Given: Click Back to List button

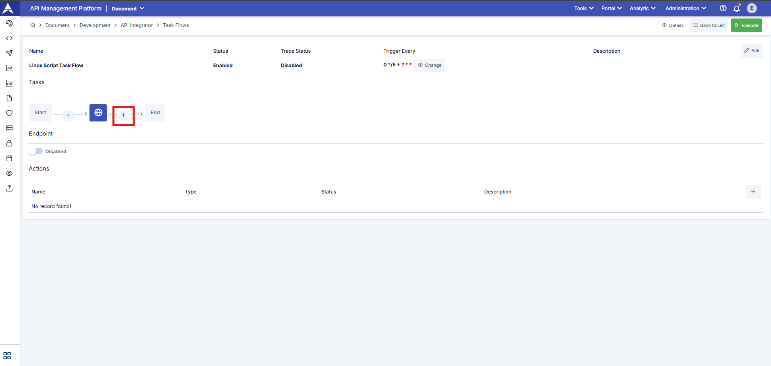Looking at the screenshot, I should pos(709,25).
